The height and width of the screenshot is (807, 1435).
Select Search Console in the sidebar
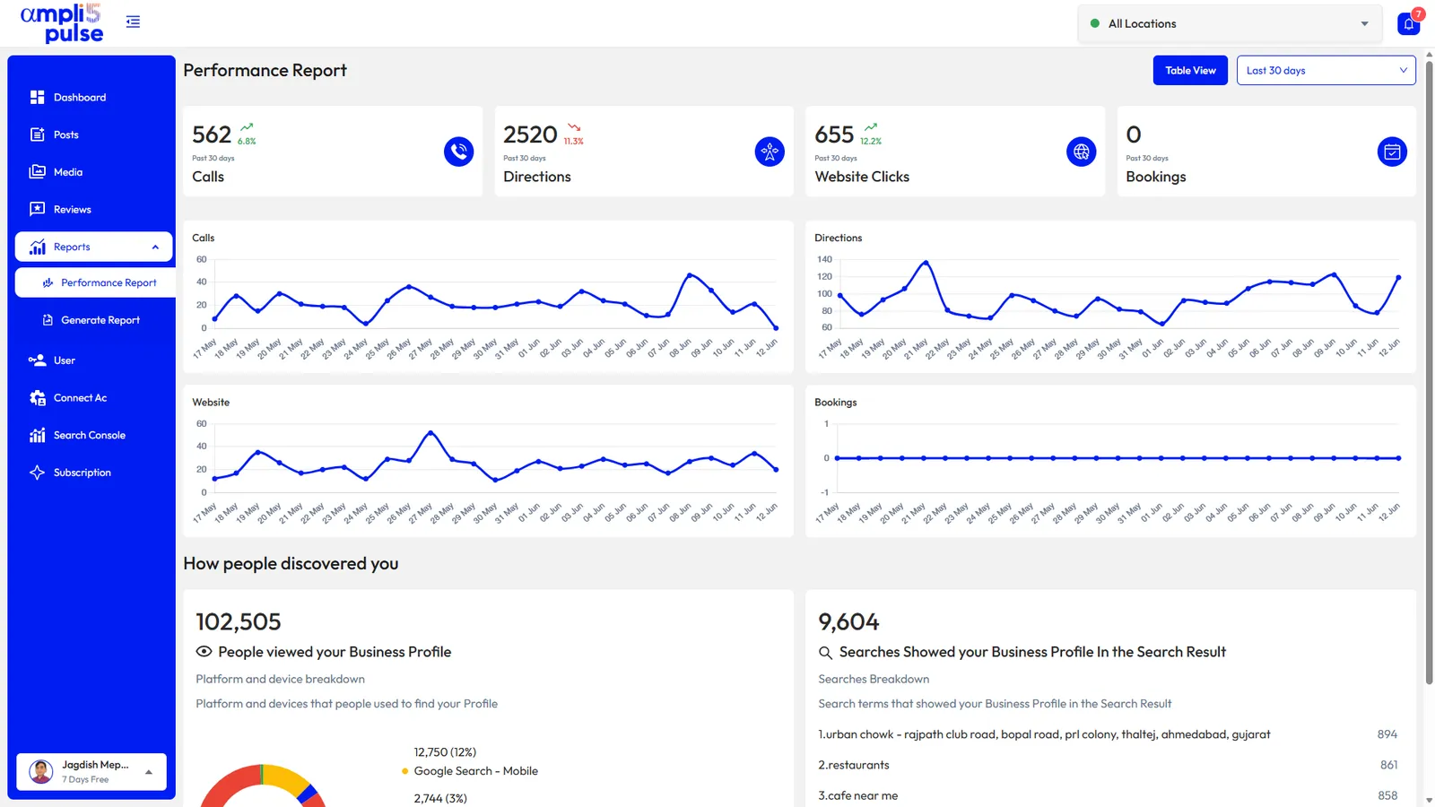pyautogui.click(x=90, y=435)
